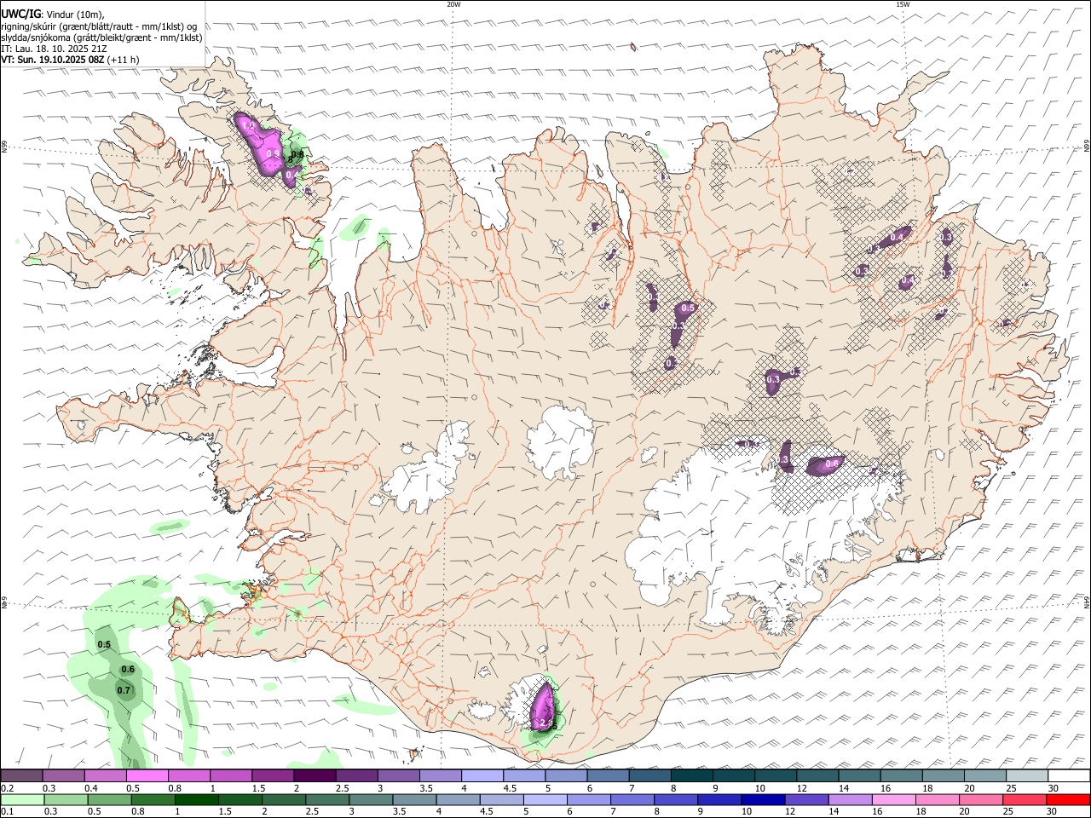This screenshot has height=818, width=1091.
Task: Pick the bright magenta 0.5 swatch in top legend
Action: pos(147,775)
